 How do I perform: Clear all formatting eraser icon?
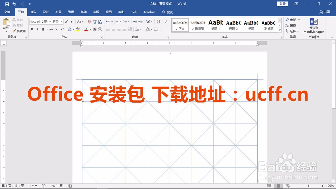point(90,22)
